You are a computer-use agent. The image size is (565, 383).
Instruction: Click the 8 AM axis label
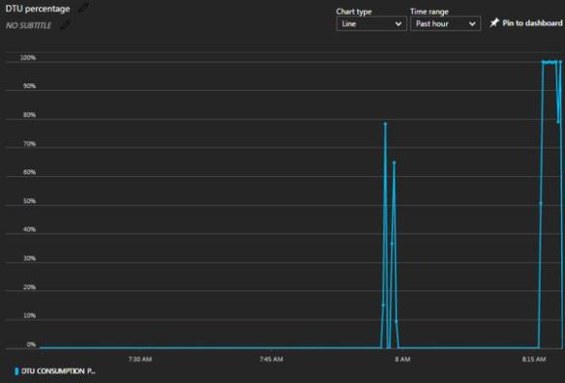(x=402, y=359)
